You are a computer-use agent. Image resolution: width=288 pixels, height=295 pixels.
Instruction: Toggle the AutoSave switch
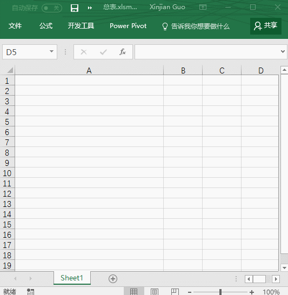(x=52, y=8)
